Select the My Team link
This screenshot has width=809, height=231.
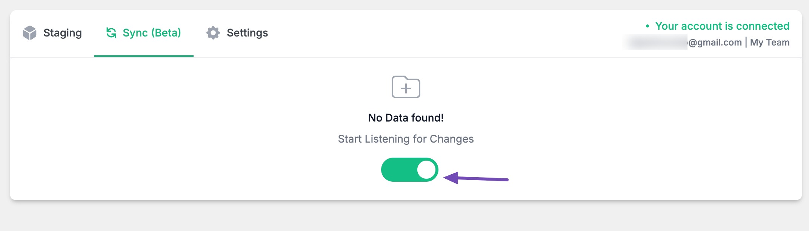coord(769,43)
